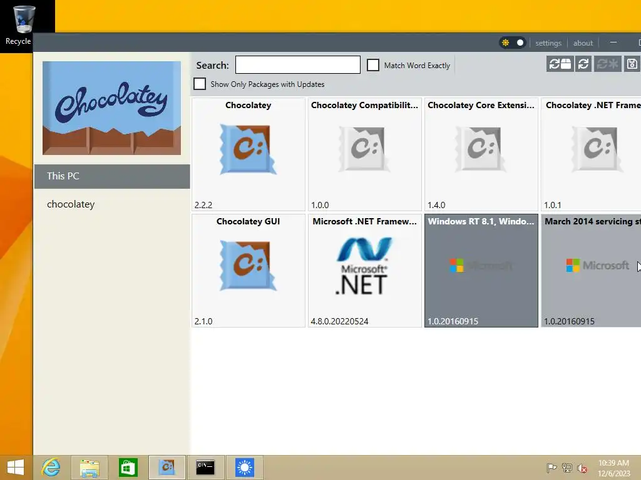The width and height of the screenshot is (641, 480).
Task: Toggle the light/dark theme switch
Action: [513, 42]
